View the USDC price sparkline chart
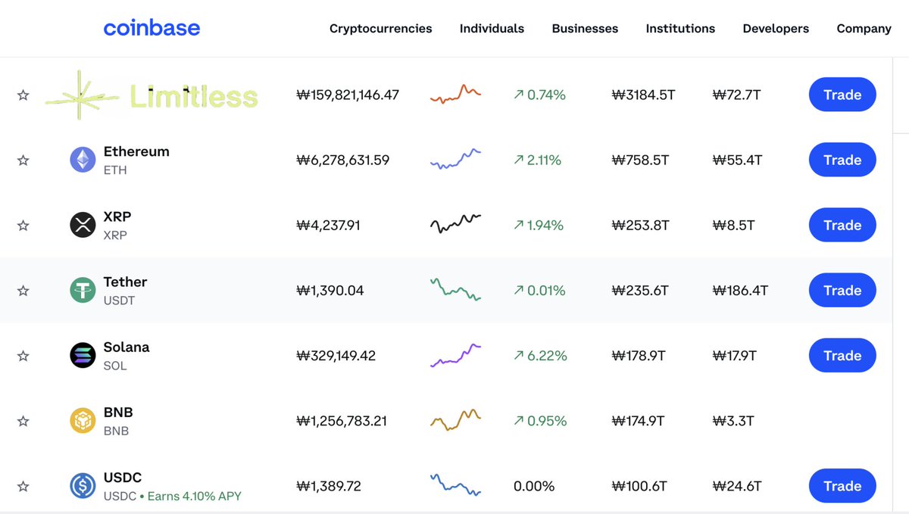 click(x=456, y=484)
